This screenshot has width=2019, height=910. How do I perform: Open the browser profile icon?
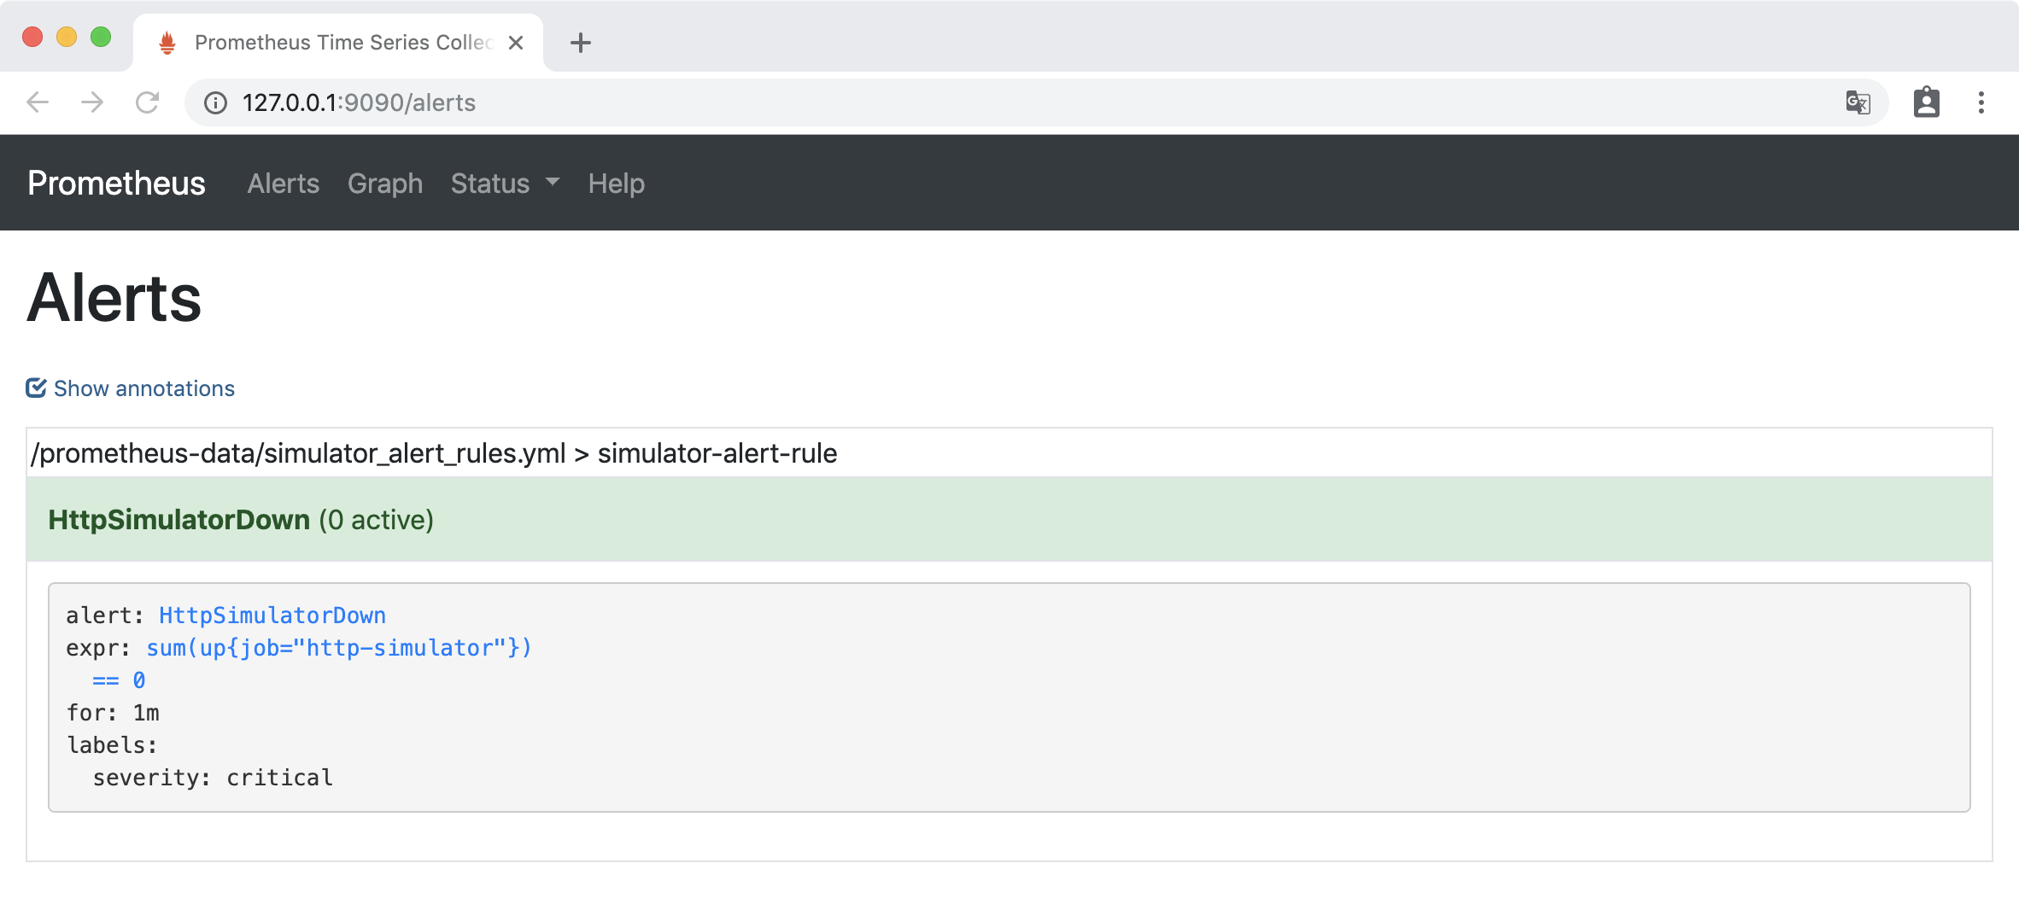[x=1926, y=102]
